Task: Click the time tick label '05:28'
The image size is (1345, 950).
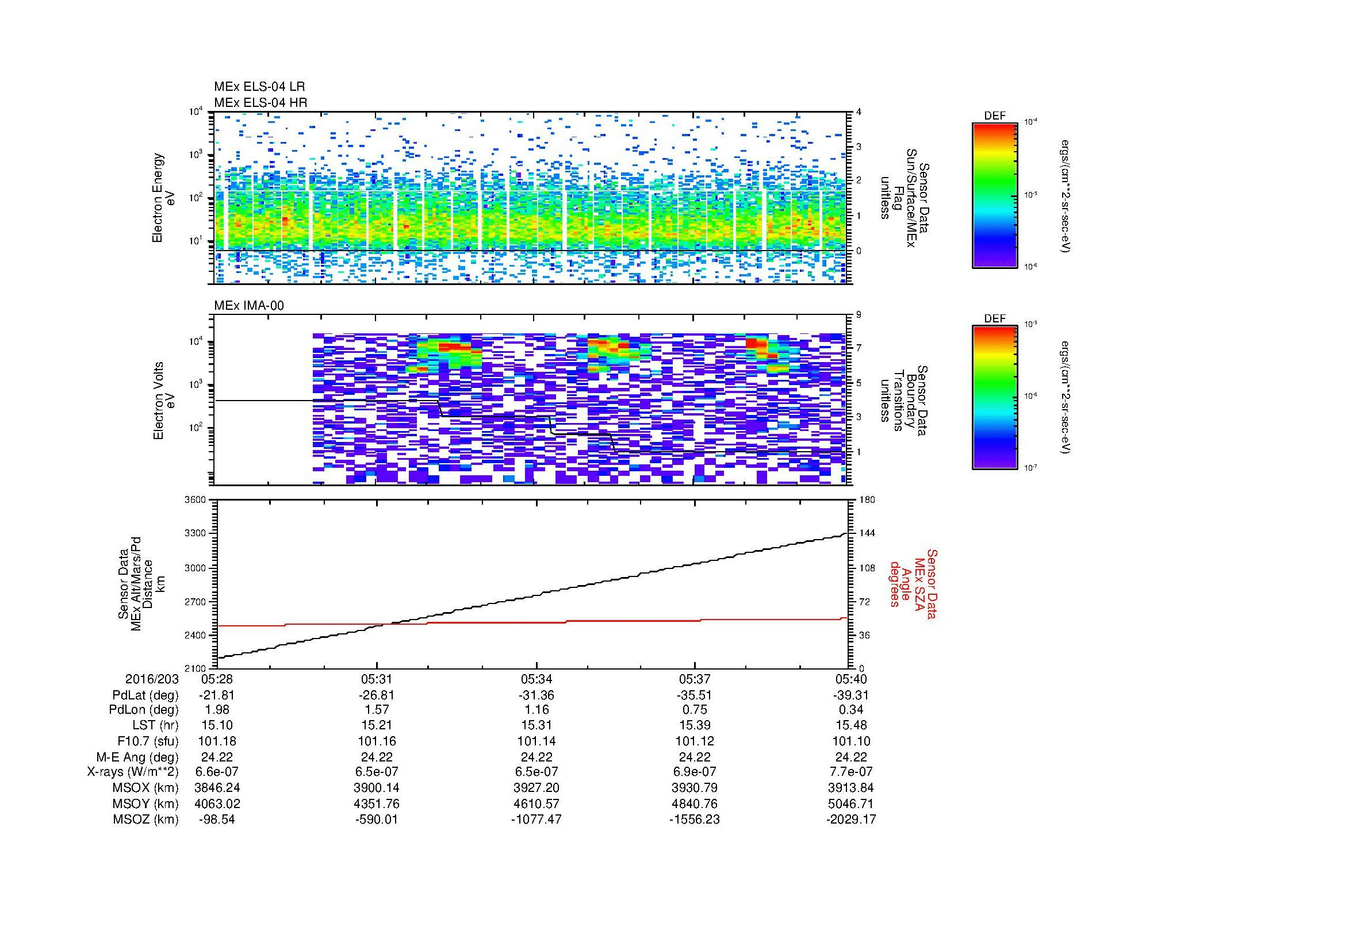Action: 217,679
